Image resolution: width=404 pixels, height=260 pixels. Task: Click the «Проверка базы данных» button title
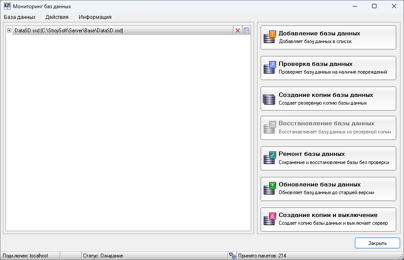tap(315, 64)
